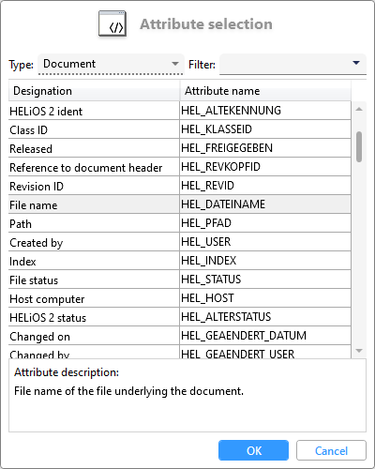This screenshot has width=375, height=469.
Task: Select the Class ID attribute row
Action: tap(180, 129)
